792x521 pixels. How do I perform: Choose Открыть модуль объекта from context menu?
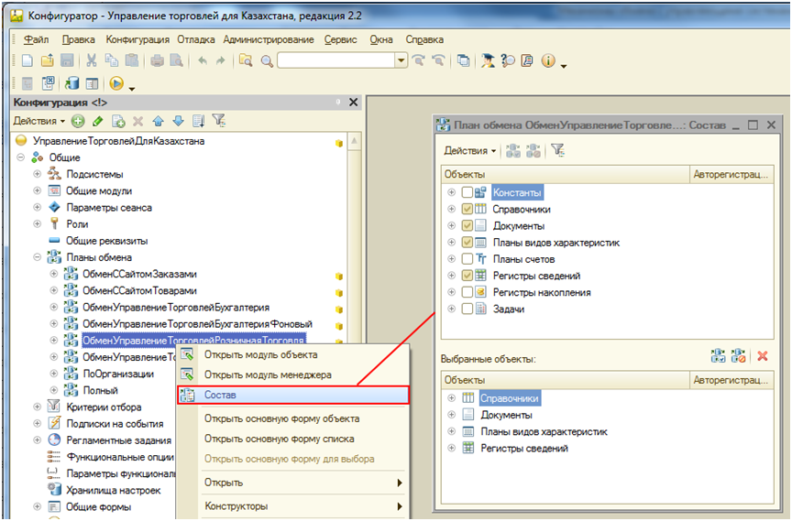coord(260,354)
